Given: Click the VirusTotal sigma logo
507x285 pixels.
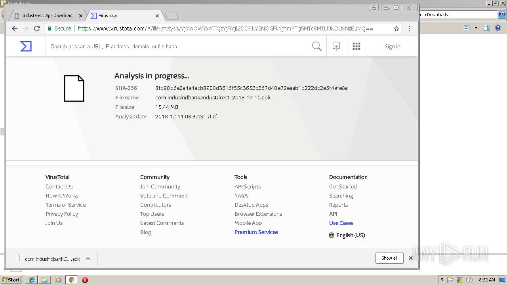Looking at the screenshot, I should (26, 46).
